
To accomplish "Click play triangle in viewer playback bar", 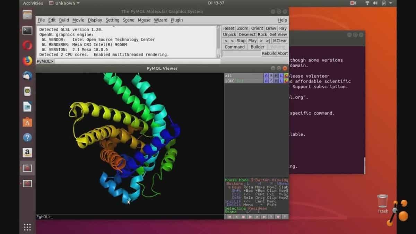I will (x=250, y=217).
